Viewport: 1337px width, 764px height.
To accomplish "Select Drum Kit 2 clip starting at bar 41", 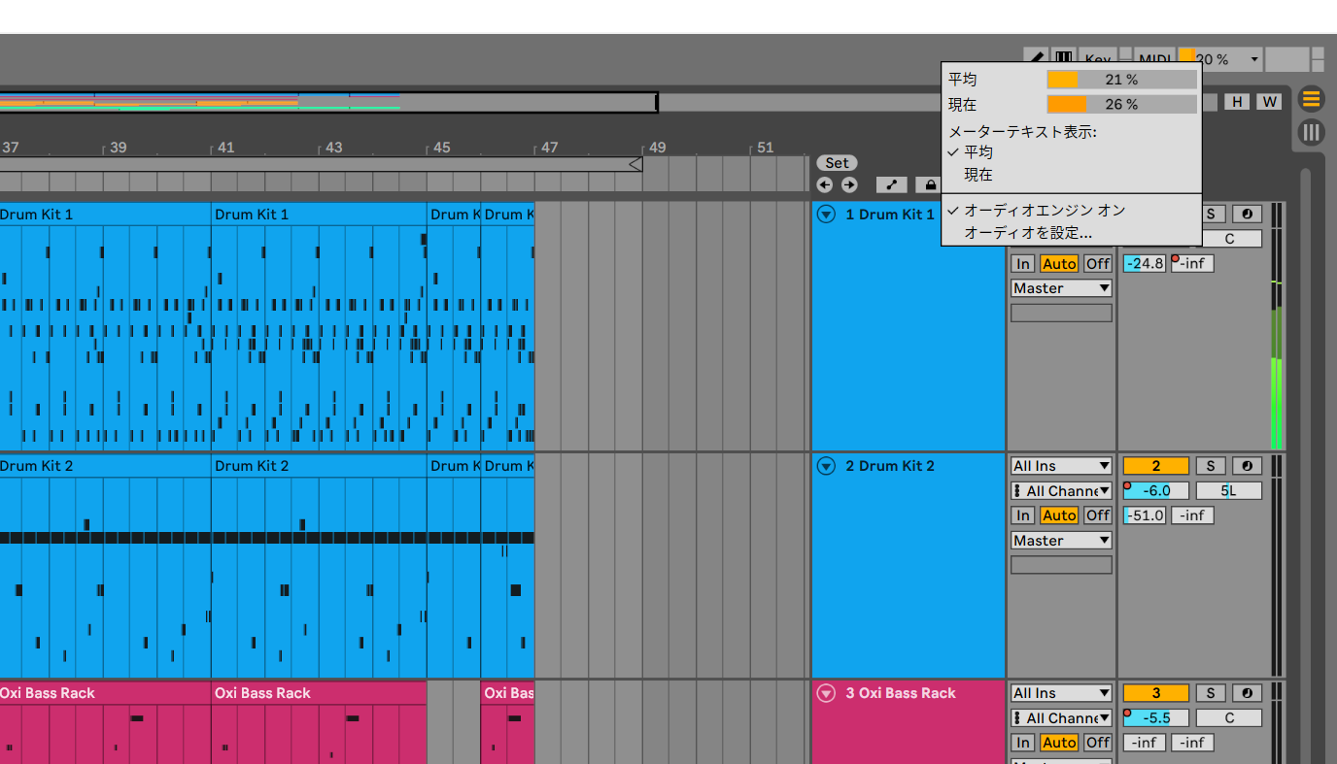I will pyautogui.click(x=319, y=466).
